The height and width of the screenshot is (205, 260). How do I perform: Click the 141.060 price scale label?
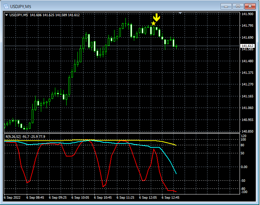[247, 108]
